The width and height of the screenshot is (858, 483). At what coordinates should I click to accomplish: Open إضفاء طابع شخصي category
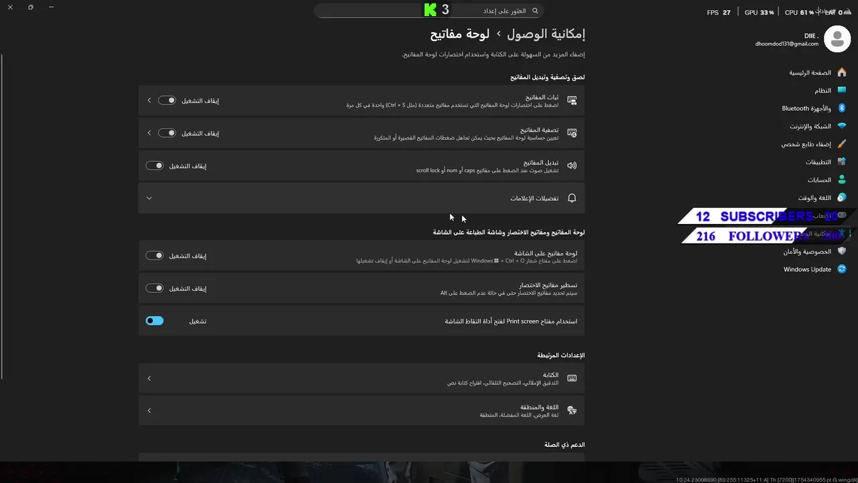click(806, 144)
